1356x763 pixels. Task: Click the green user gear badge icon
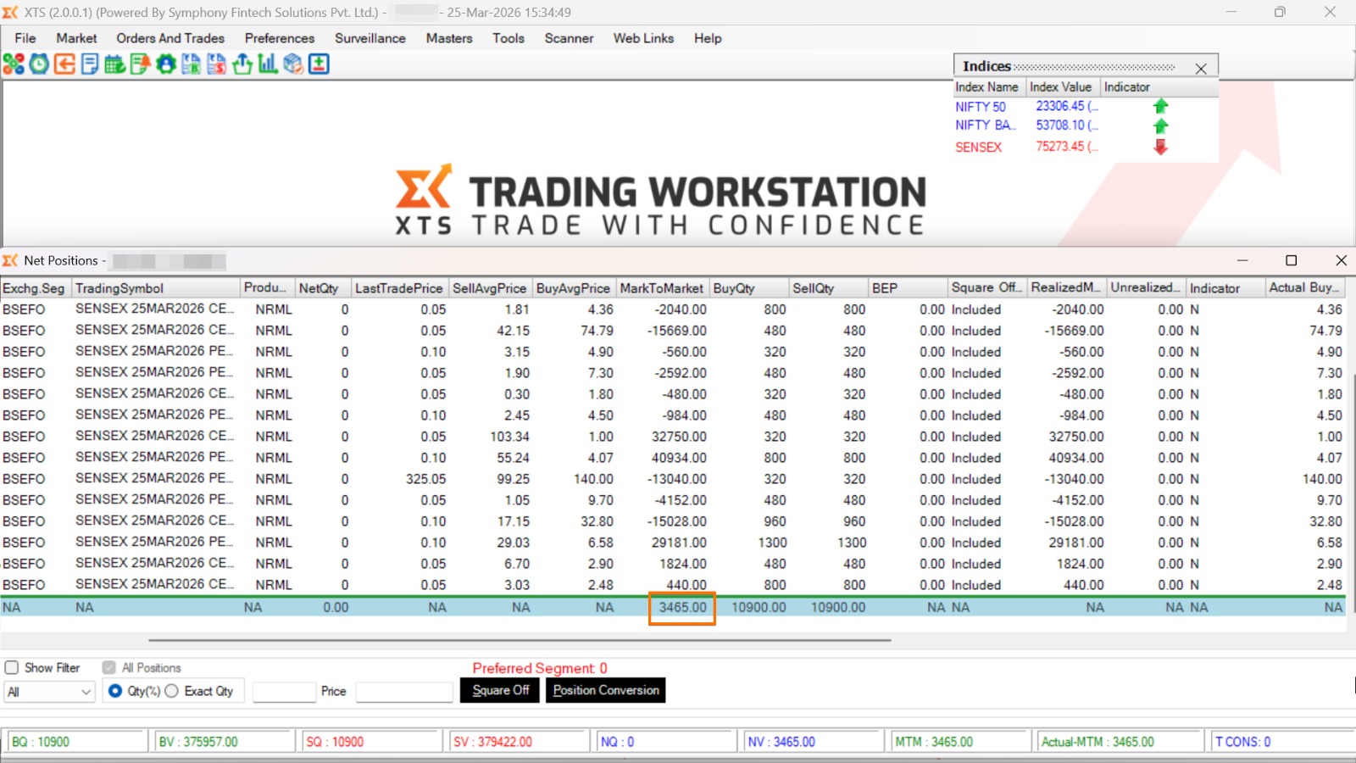point(166,64)
